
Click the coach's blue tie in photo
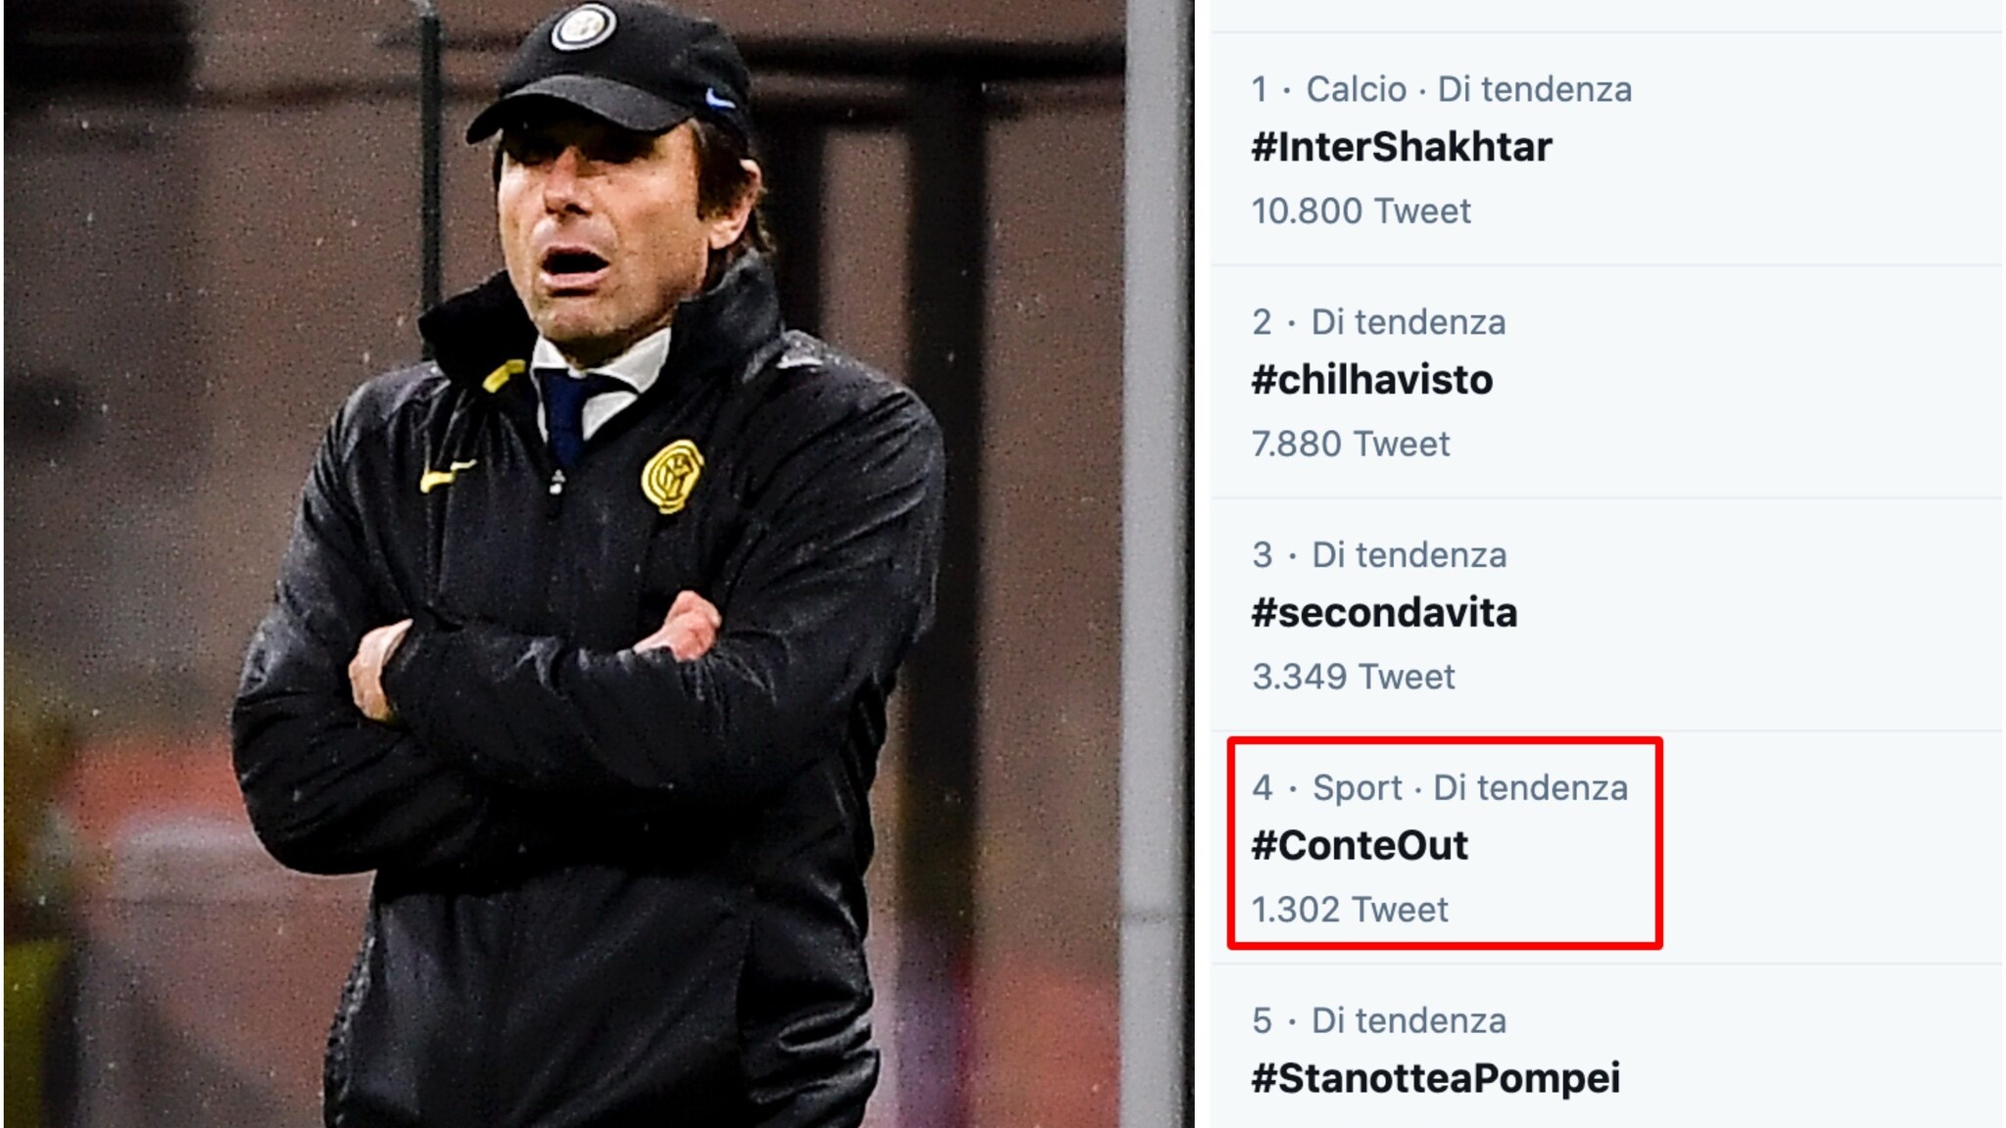coord(566,411)
